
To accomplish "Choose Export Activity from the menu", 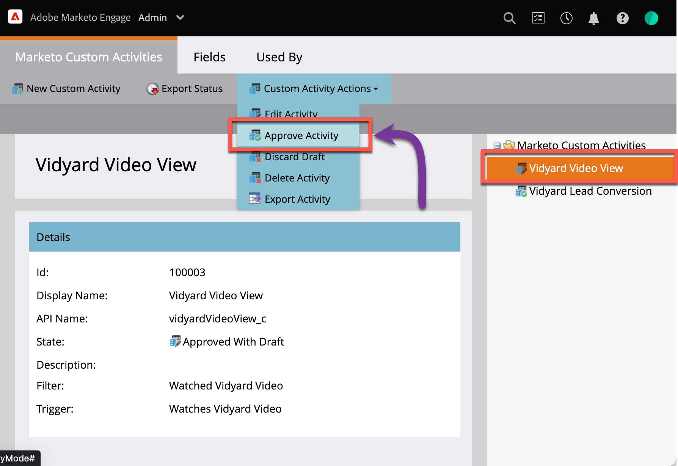I will [x=298, y=199].
